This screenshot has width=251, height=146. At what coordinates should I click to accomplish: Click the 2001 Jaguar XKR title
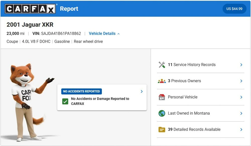[30, 25]
